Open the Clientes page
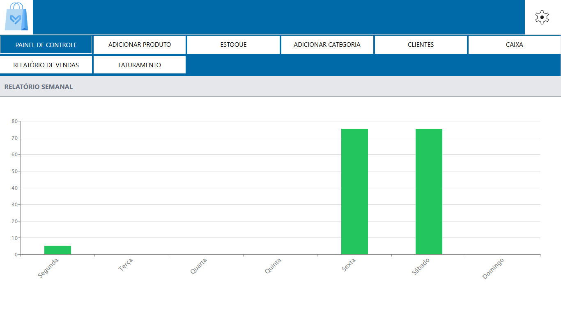Screen dimensions: 561x315 tap(421, 45)
